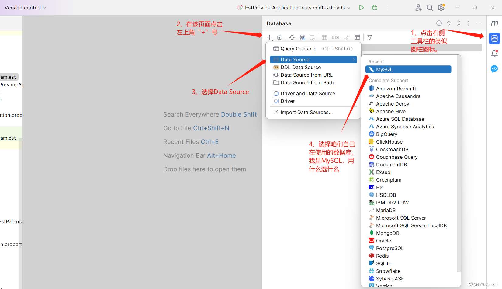502x289 pixels.
Task: Choose Import Data Sources...
Action: coord(313,112)
